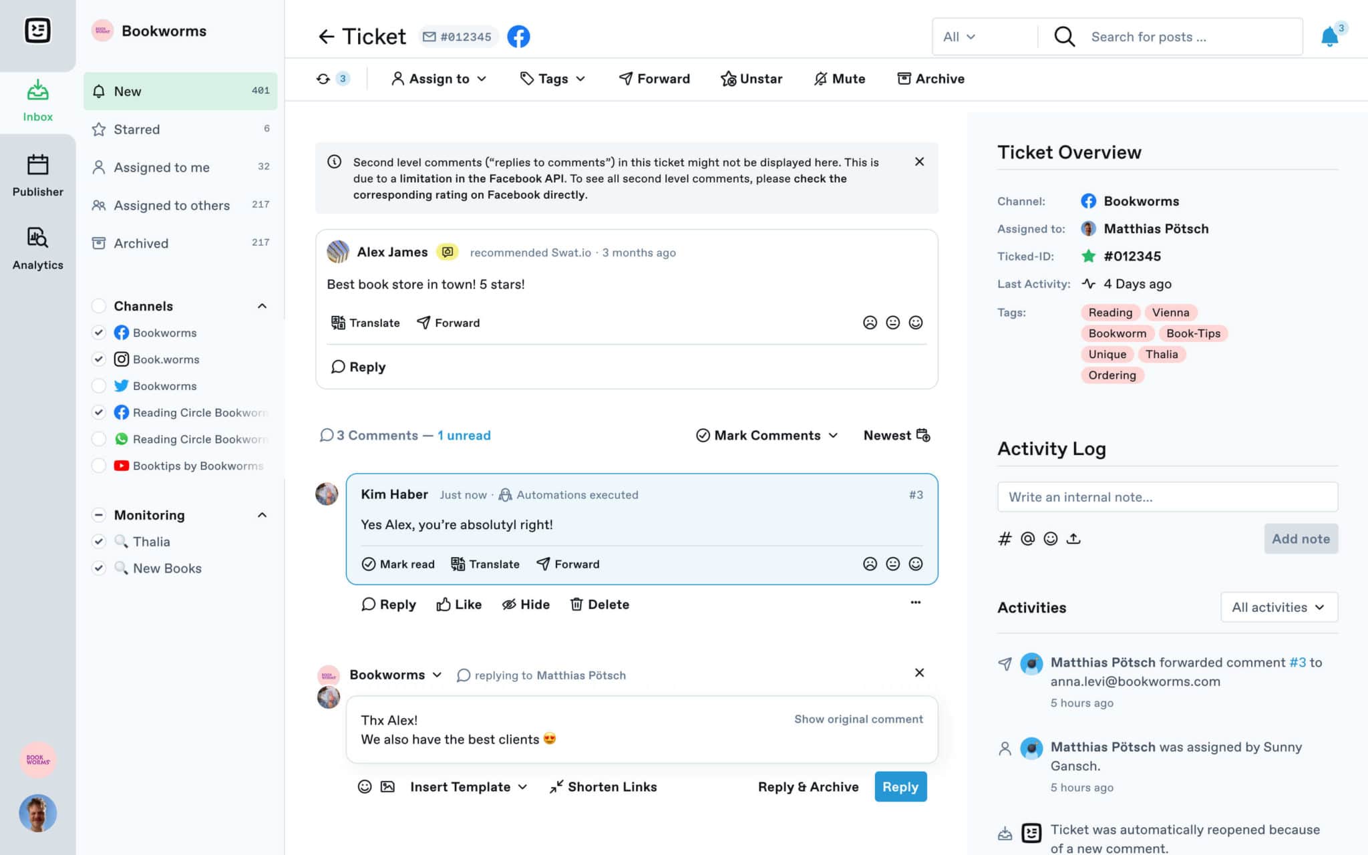This screenshot has height=855, width=1368.
Task: Toggle the Facebook Bookworms channel checkbox
Action: [98, 333]
